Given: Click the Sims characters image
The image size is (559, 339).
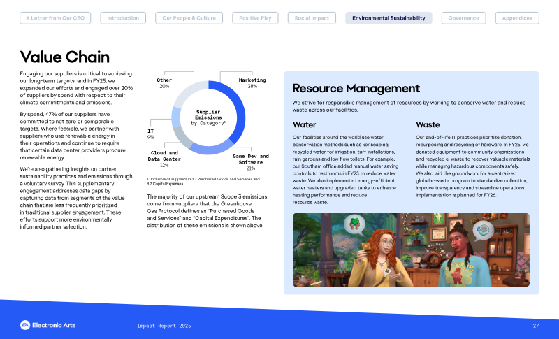Looking at the screenshot, I should coord(411,250).
